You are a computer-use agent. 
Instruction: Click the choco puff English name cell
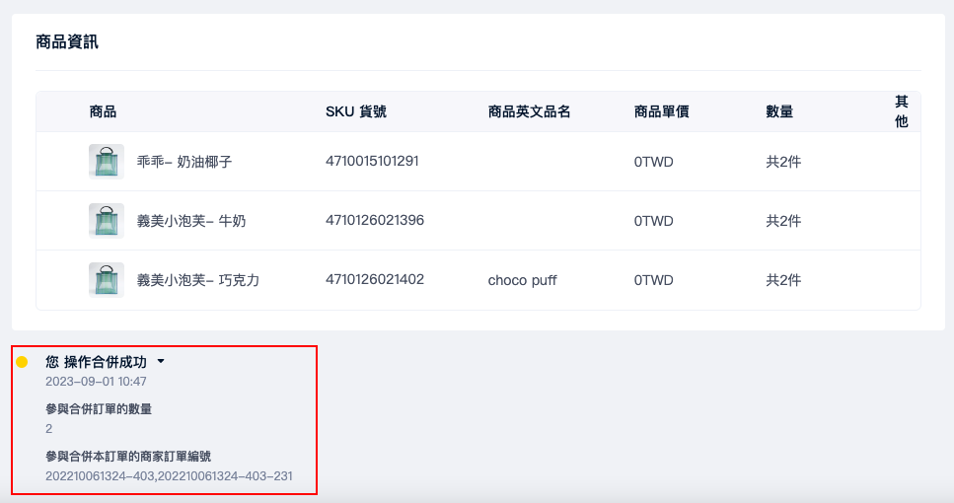(x=522, y=280)
